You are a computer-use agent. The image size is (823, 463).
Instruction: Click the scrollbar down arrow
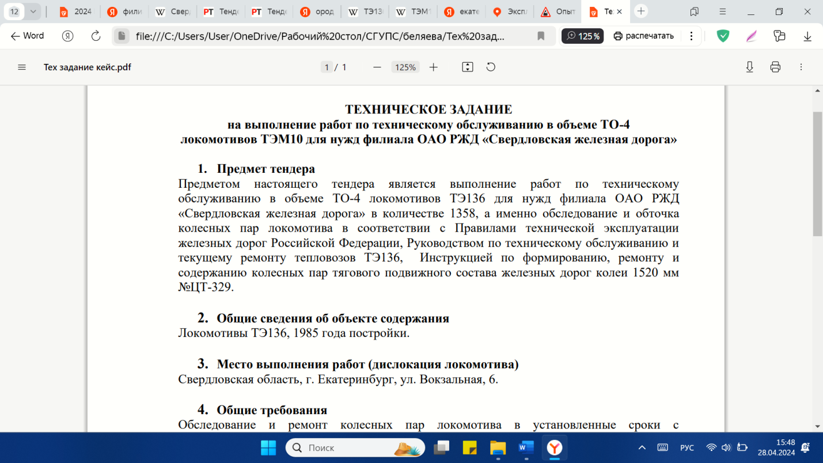pos(817,426)
